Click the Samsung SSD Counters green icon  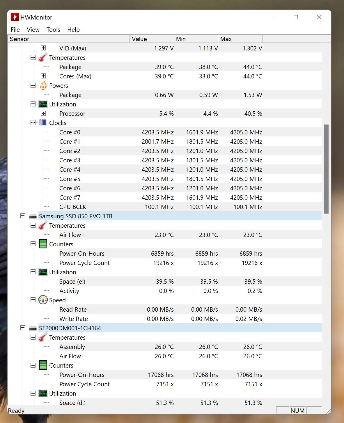pyautogui.click(x=43, y=244)
